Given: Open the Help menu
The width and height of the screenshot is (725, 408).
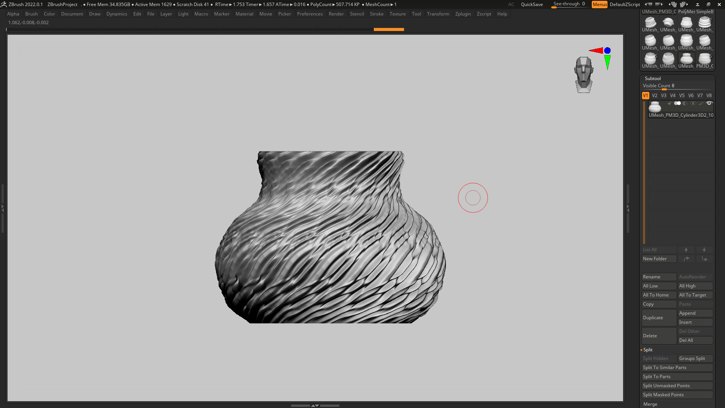Looking at the screenshot, I should (502, 14).
